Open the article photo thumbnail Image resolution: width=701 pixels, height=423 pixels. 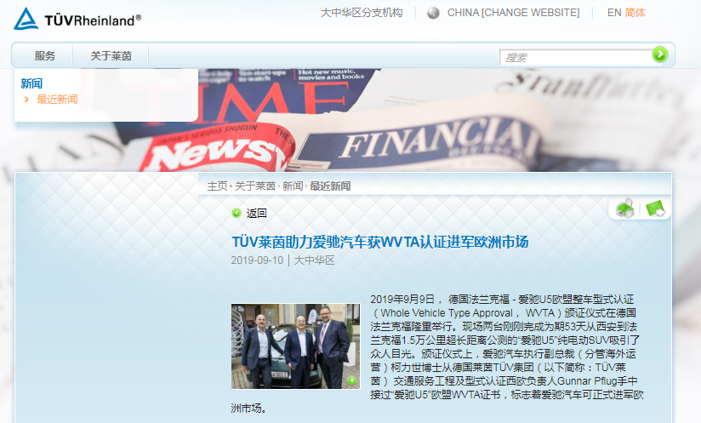(295, 346)
